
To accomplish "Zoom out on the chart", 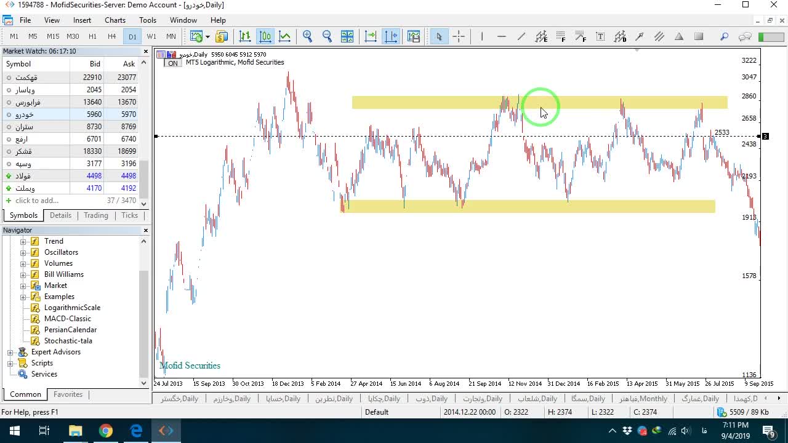I will point(328,37).
